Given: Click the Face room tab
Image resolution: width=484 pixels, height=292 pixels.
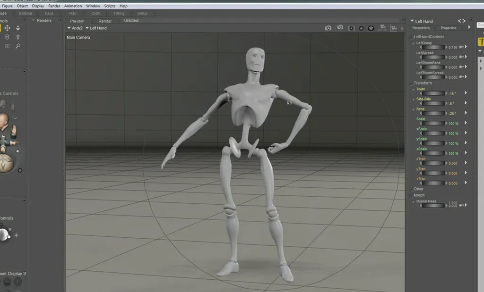Looking at the screenshot, I should pyautogui.click(x=49, y=14).
